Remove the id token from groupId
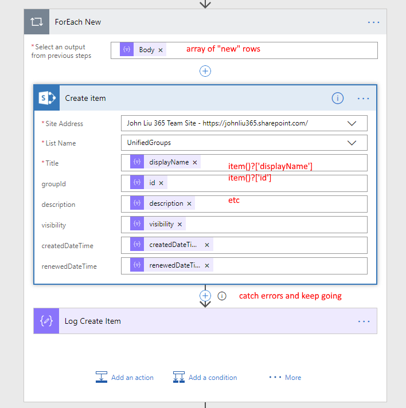The width and height of the screenshot is (406, 408). tap(161, 183)
